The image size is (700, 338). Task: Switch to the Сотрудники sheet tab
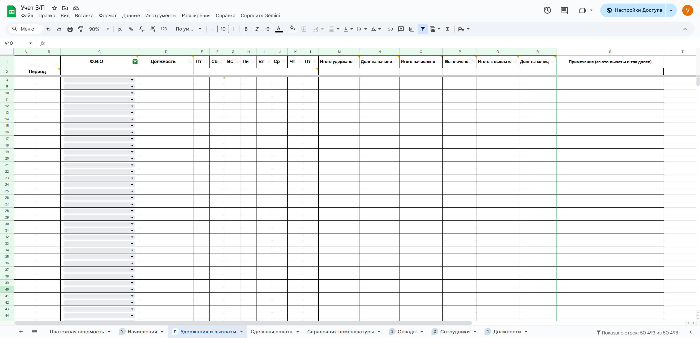(x=455, y=332)
